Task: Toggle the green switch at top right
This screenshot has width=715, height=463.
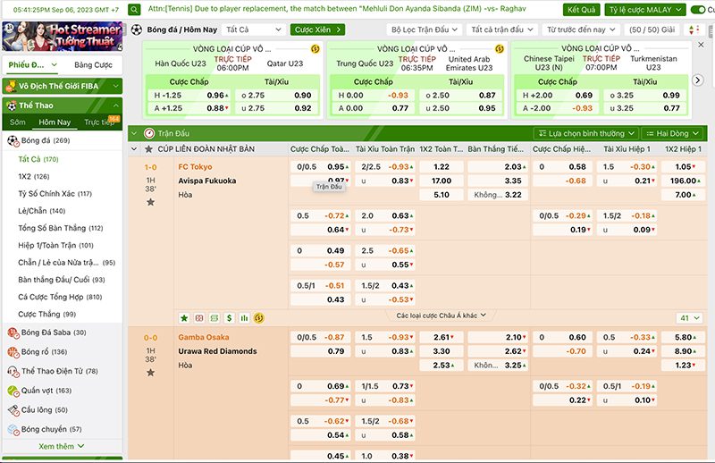Action: coord(698,10)
